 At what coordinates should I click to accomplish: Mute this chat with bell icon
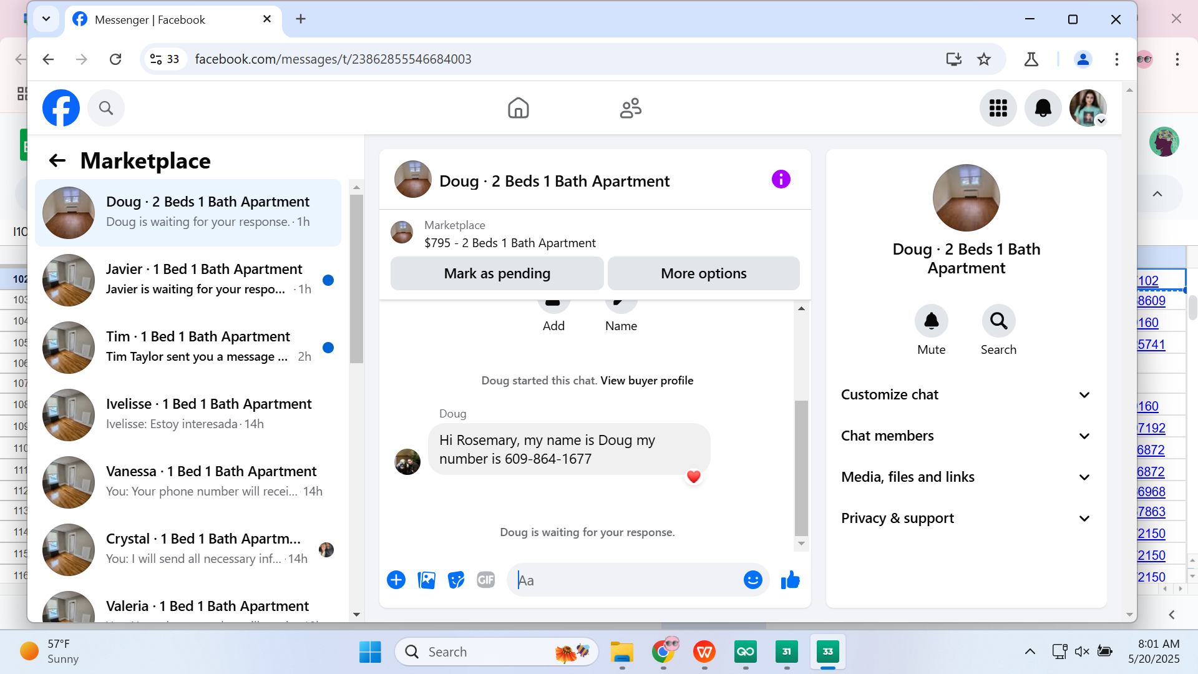click(931, 321)
